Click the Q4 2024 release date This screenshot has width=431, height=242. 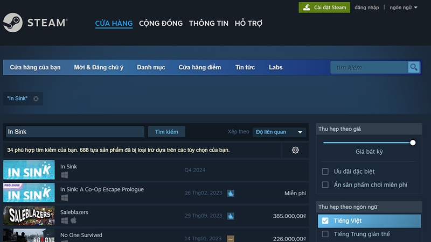point(195,170)
